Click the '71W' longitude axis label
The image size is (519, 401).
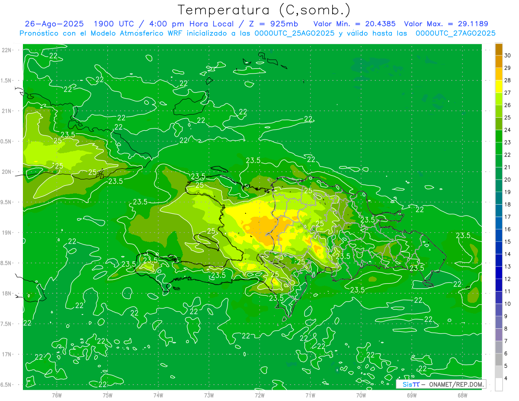pyautogui.click(x=310, y=395)
